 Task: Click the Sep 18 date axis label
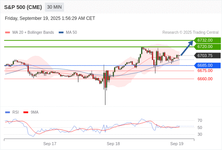(113, 144)
